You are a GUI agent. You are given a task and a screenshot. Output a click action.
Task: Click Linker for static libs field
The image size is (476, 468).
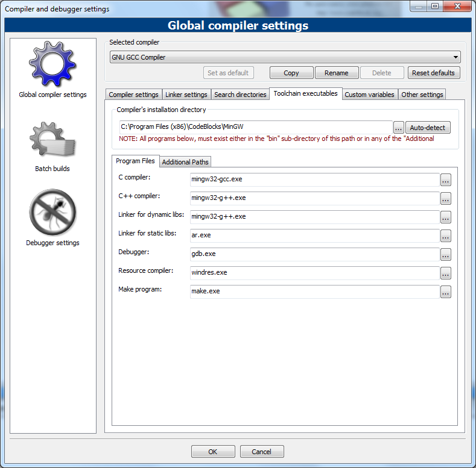click(314, 236)
